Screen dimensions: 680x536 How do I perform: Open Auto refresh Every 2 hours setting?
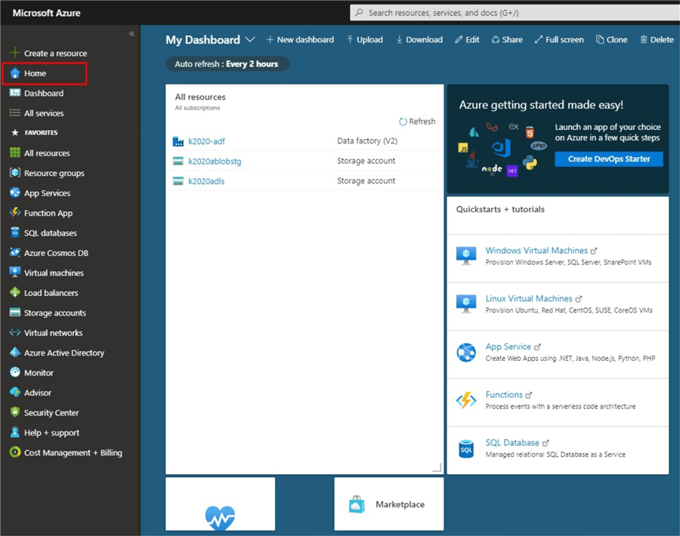click(227, 63)
